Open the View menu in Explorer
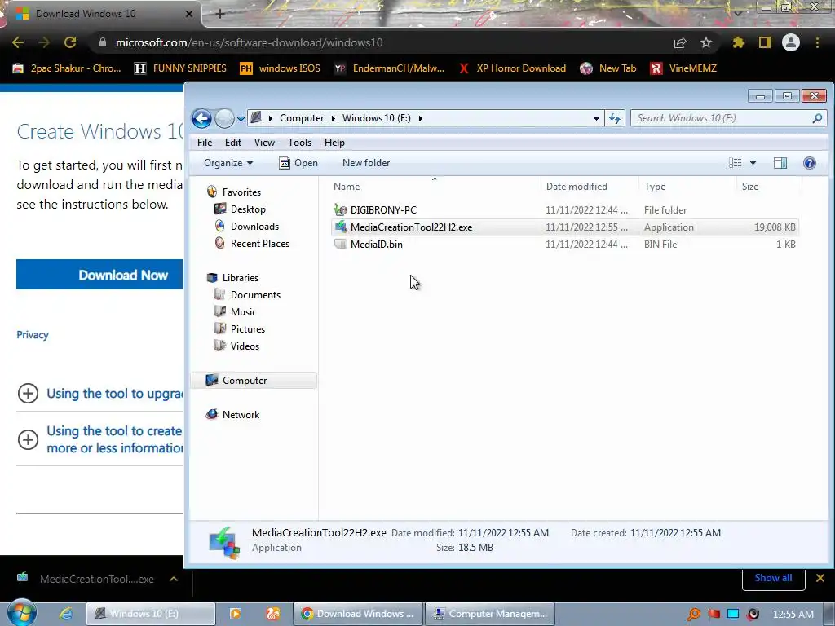The width and height of the screenshot is (835, 626). 264,142
